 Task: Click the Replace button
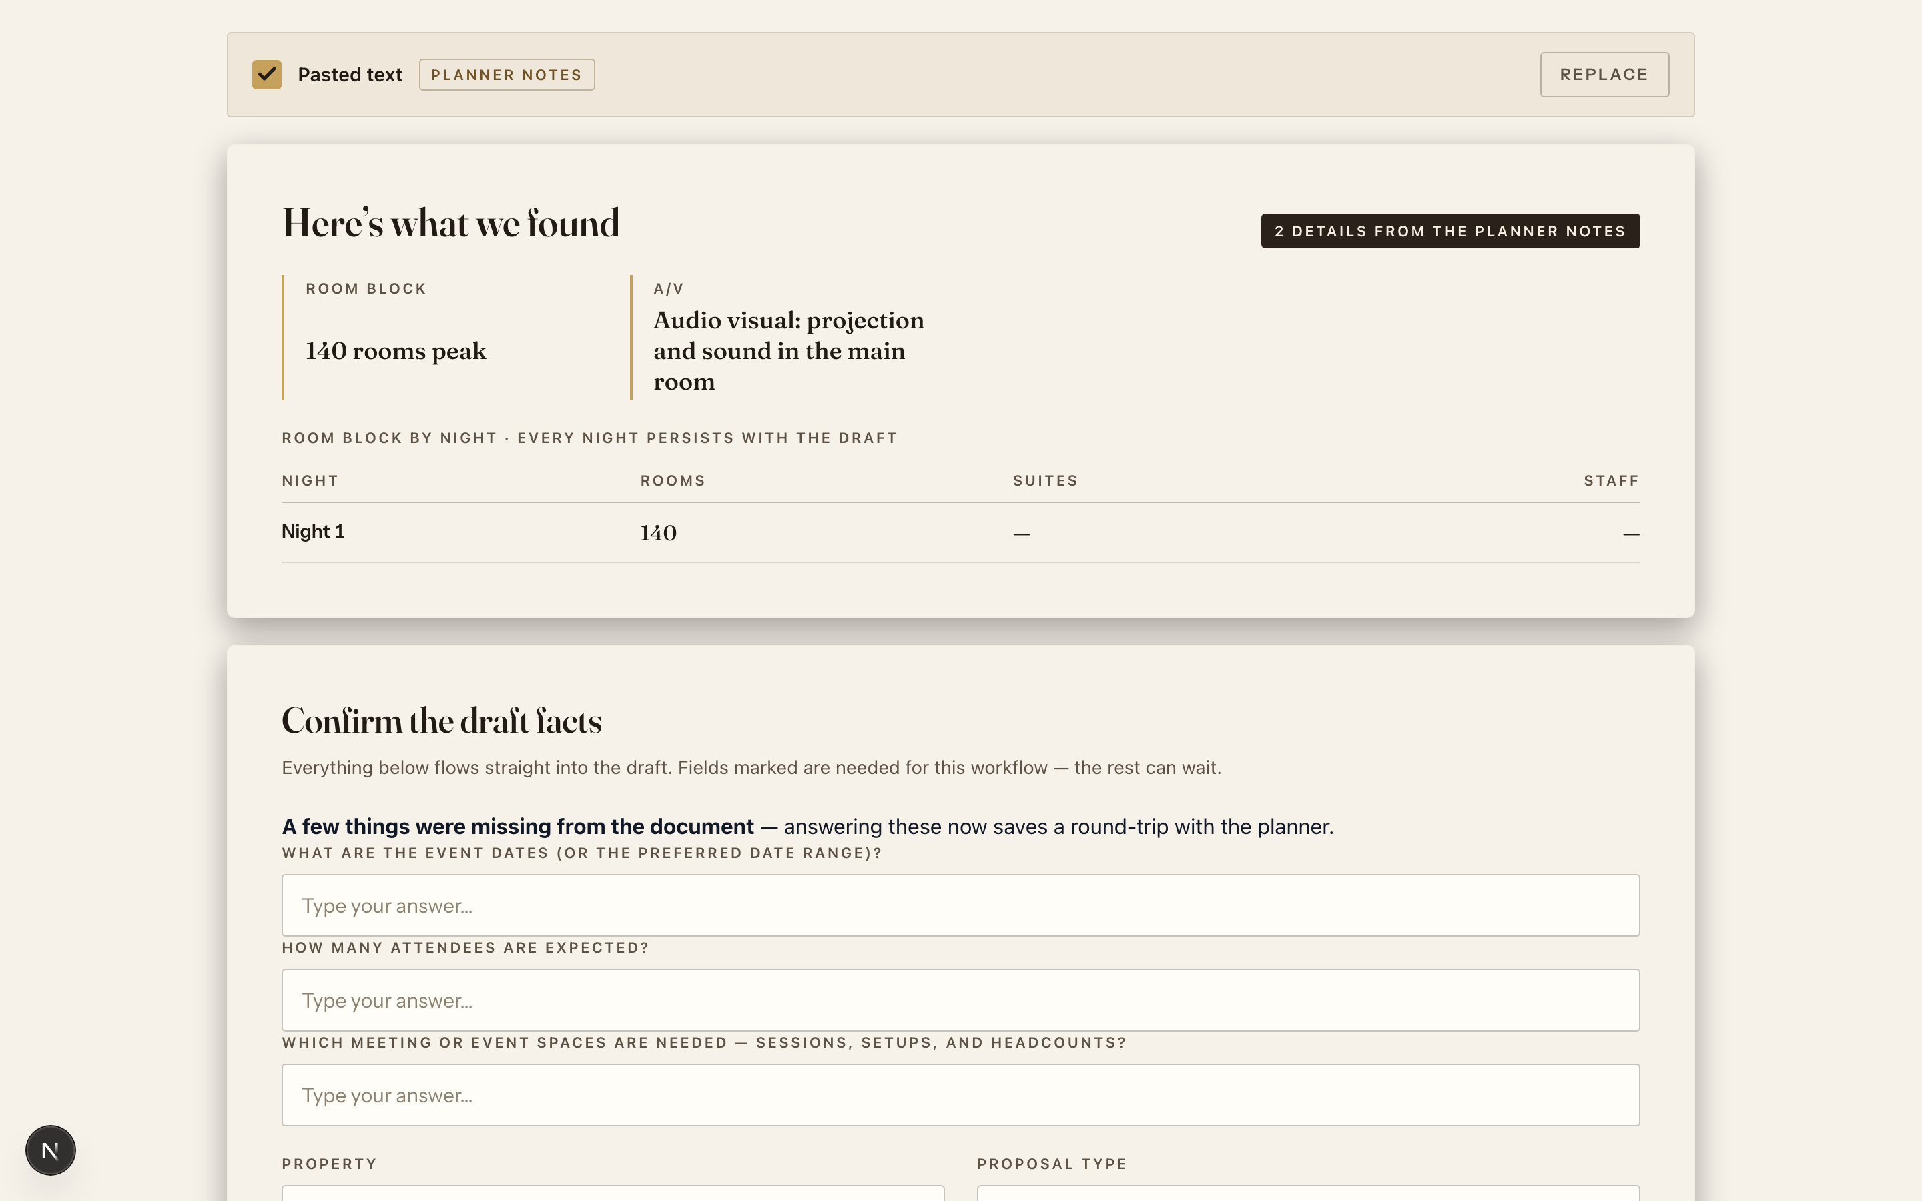[1604, 75]
